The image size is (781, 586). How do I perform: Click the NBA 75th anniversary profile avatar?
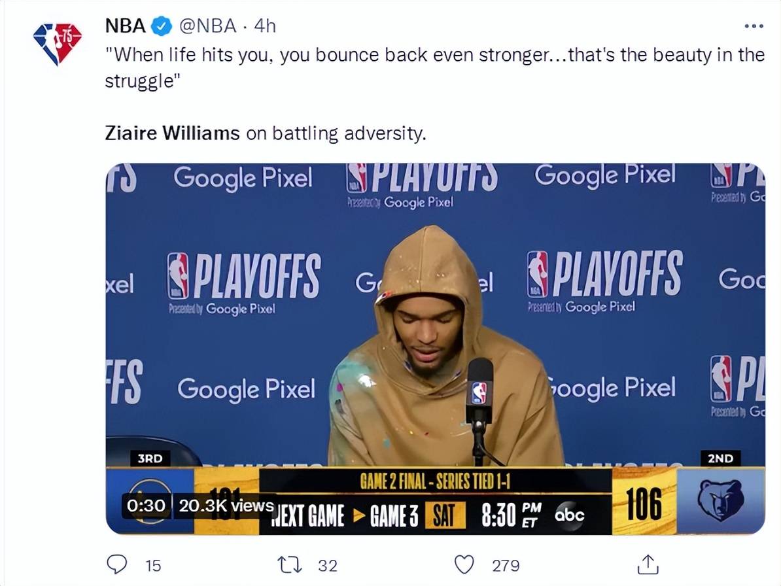point(58,43)
